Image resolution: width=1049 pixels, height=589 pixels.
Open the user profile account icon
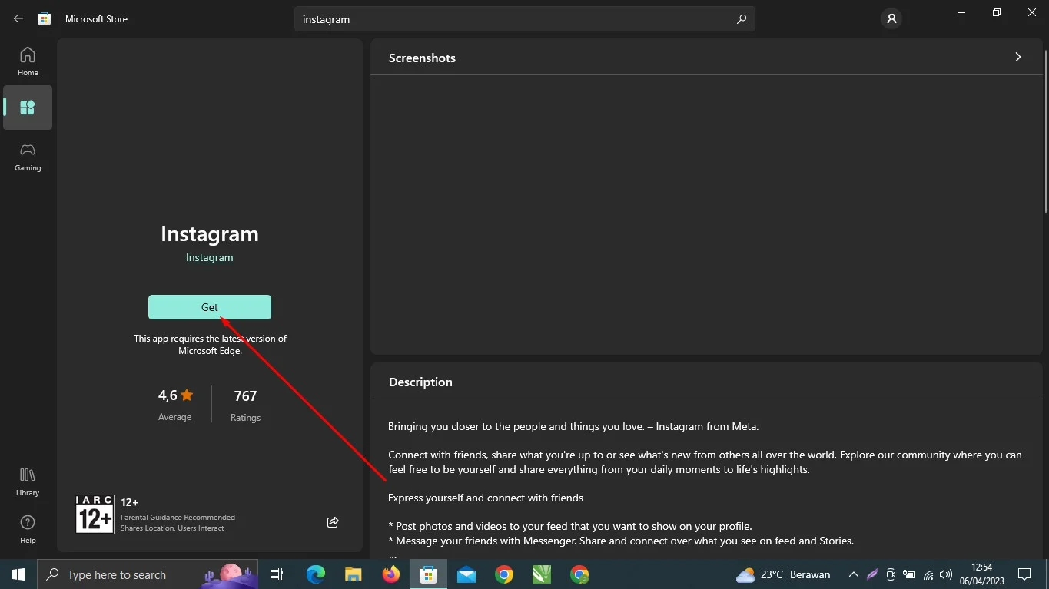[x=891, y=19]
